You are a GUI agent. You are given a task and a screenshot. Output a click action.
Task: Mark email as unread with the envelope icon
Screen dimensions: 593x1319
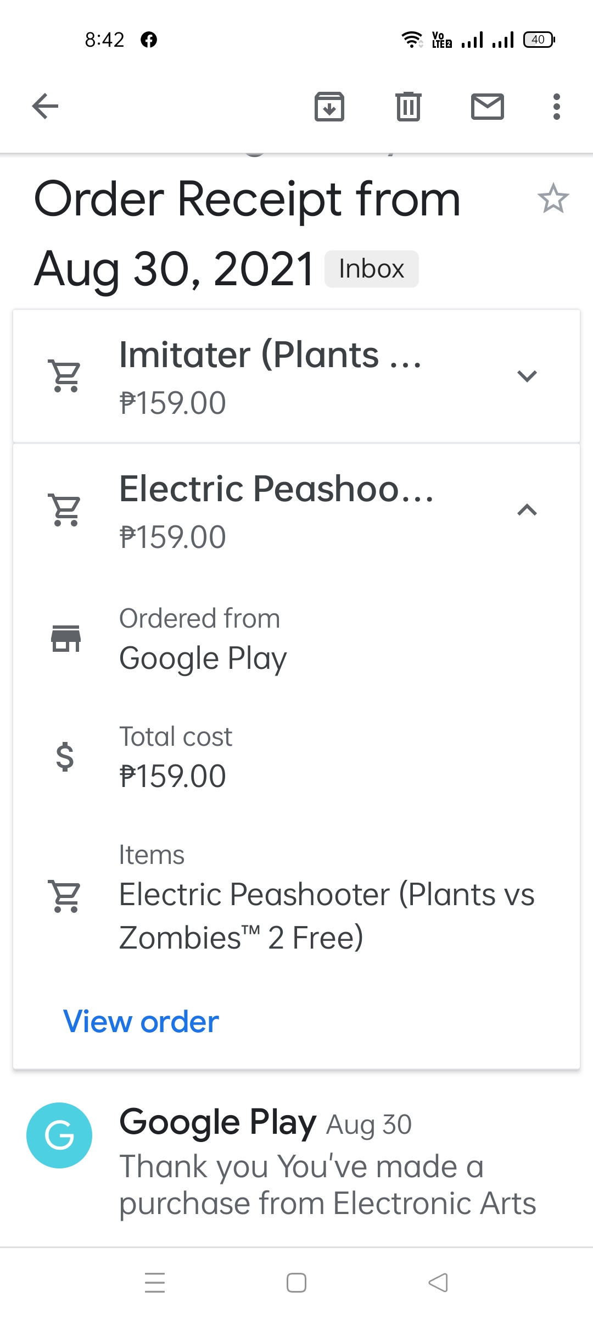coord(487,106)
